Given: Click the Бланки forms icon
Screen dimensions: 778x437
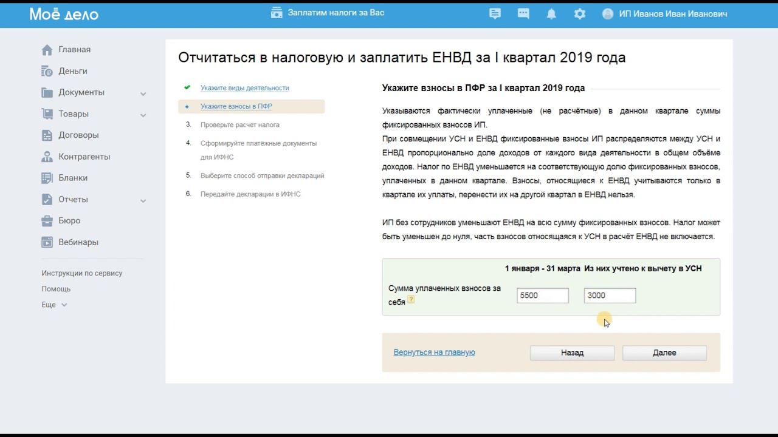Looking at the screenshot, I should point(47,178).
